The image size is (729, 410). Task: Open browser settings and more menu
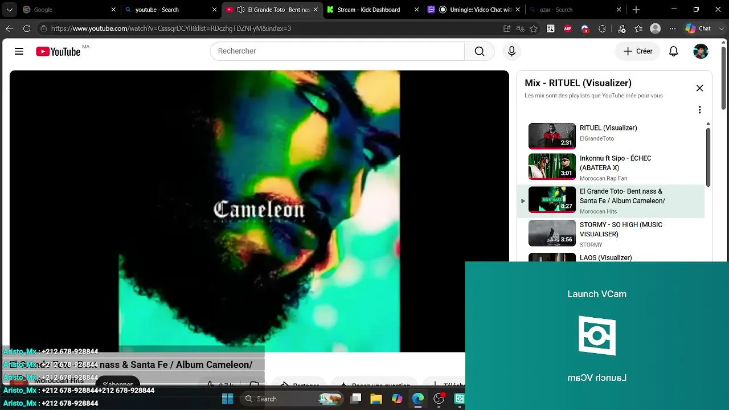coord(673,28)
